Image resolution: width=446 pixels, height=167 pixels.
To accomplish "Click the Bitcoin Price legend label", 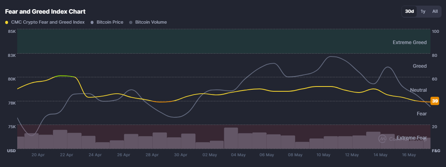I will pos(110,22).
